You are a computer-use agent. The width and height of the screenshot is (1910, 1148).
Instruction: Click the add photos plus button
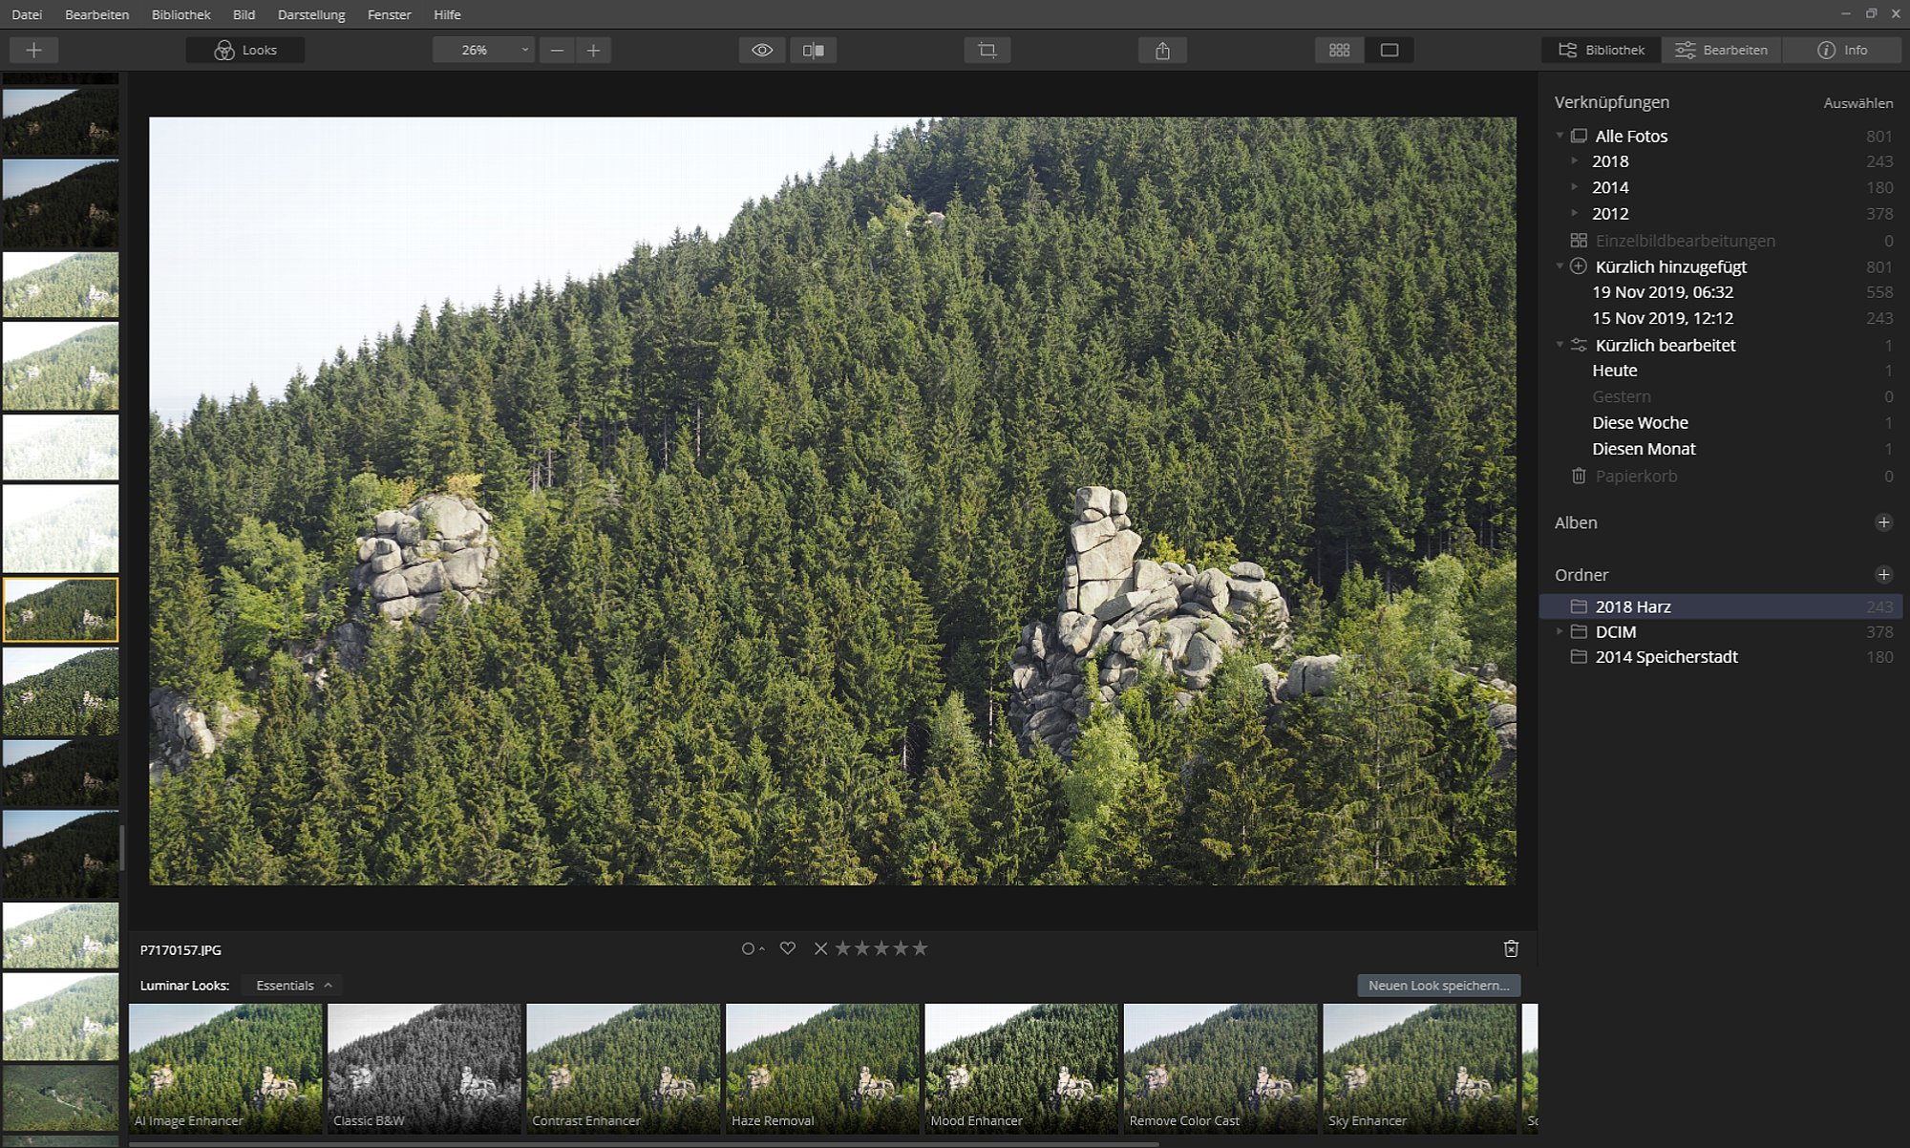(33, 50)
